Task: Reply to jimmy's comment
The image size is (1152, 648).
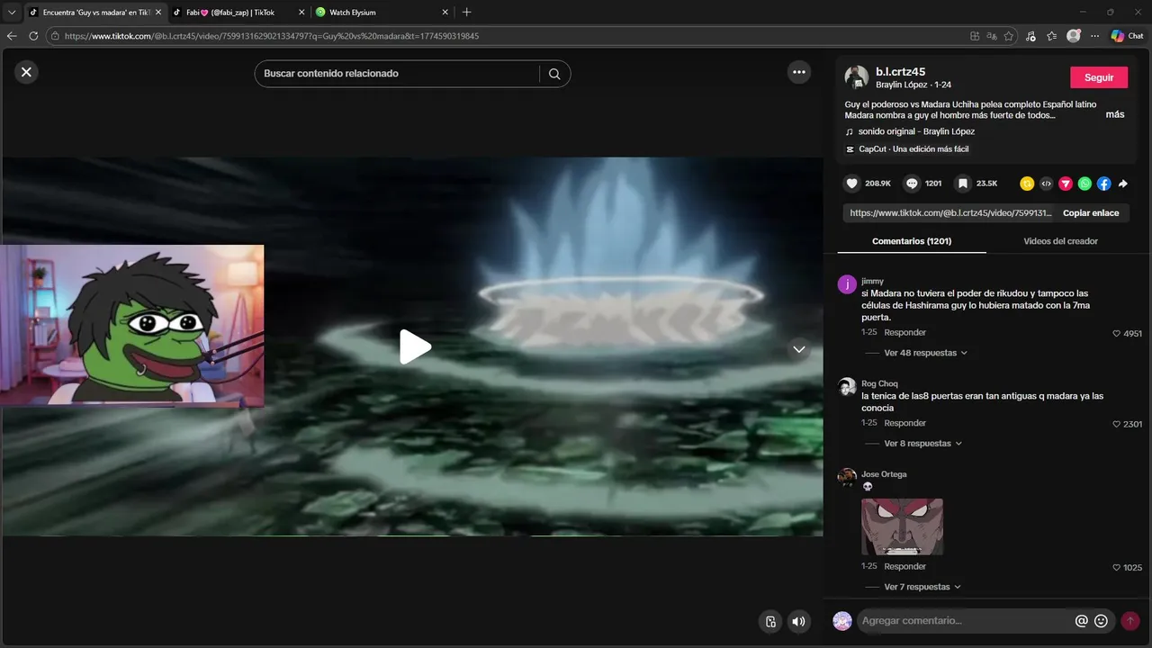Action: point(904,333)
